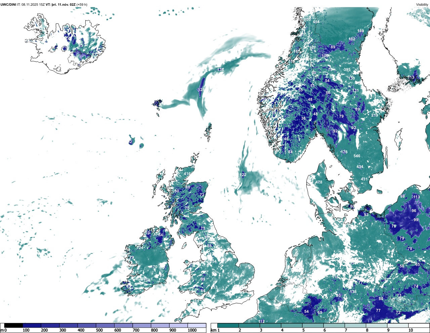Click the "74" value near right edge
This screenshot has width=430, height=333.
click(416, 286)
